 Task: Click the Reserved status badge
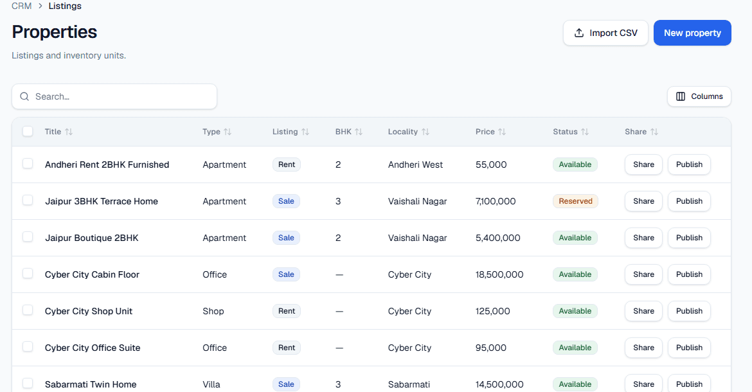click(x=575, y=201)
